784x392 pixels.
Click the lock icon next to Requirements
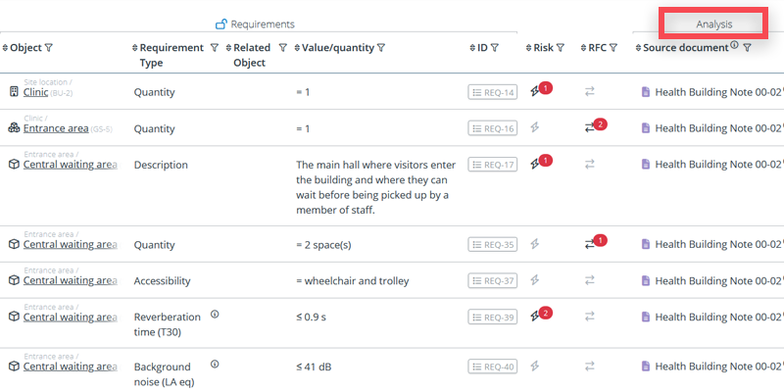coord(221,24)
